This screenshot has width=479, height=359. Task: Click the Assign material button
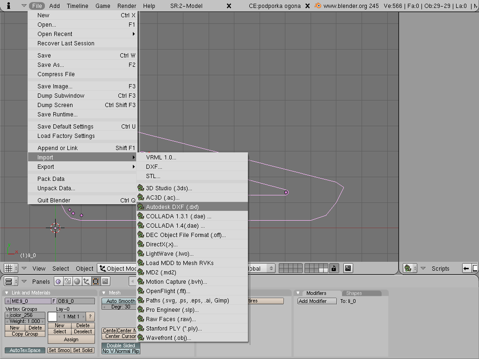tap(71, 339)
